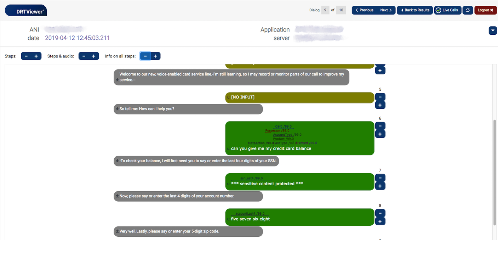The image size is (498, 259).
Task: Click the DRTViewer logo
Action: pos(26,11)
